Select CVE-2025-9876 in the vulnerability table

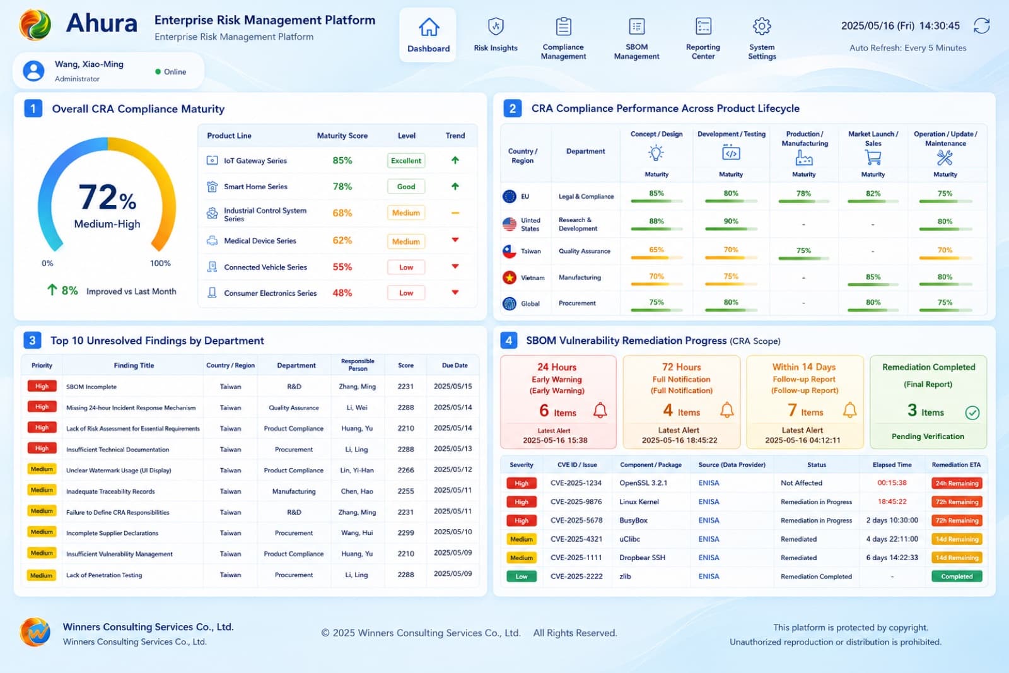(576, 502)
